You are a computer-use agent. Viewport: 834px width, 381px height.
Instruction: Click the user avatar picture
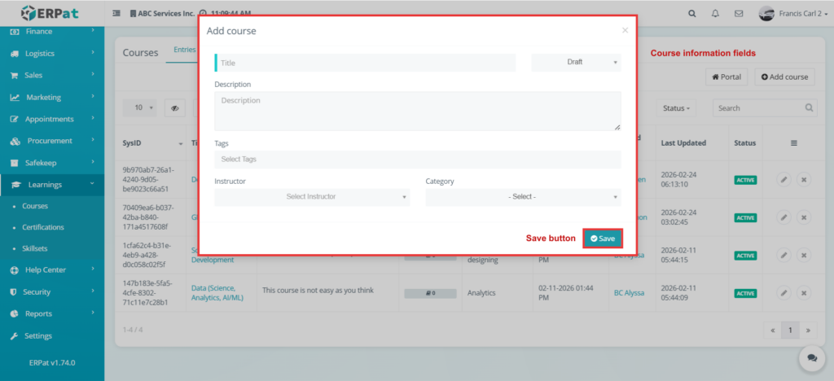[766, 14]
